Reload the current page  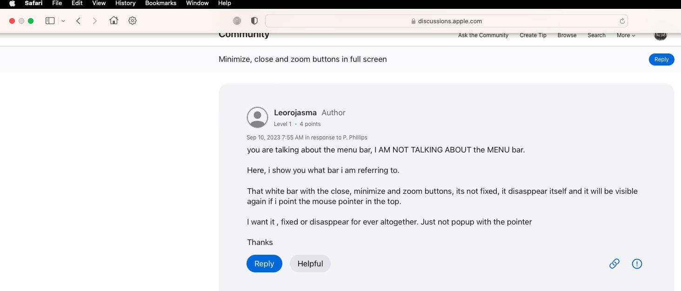pos(622,21)
